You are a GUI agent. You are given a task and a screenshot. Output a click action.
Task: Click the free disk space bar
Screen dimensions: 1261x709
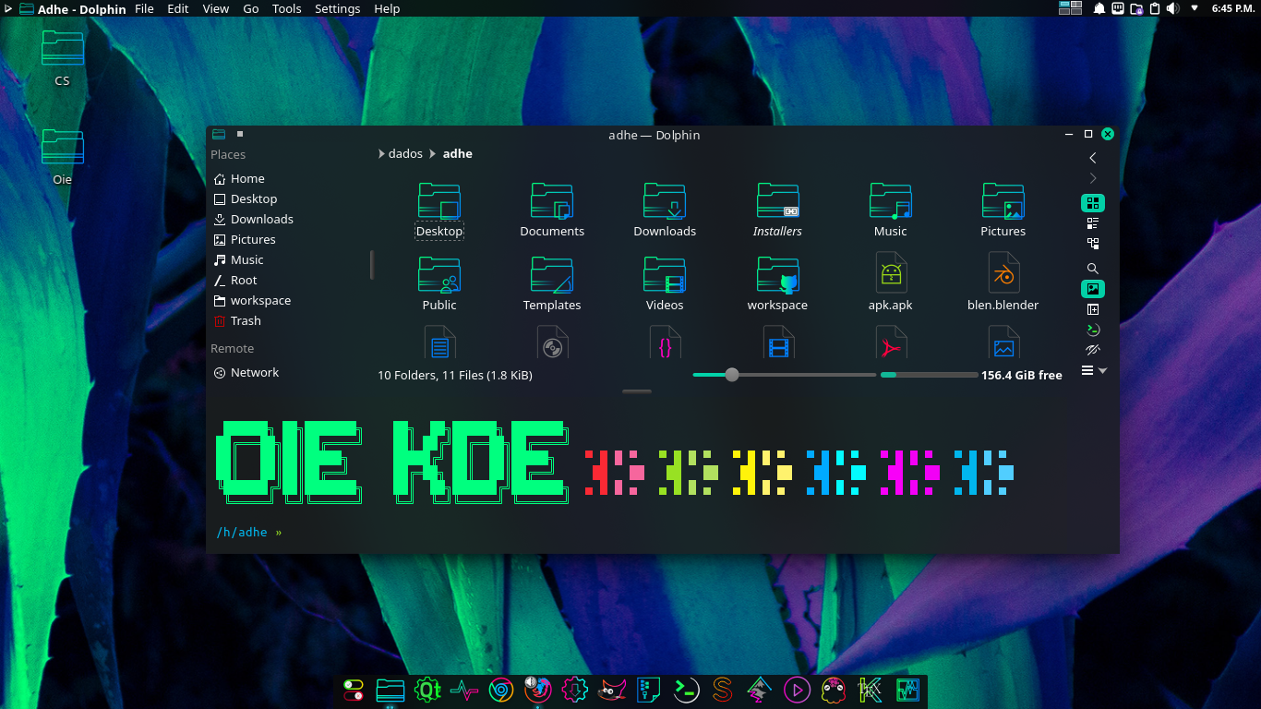pos(929,375)
